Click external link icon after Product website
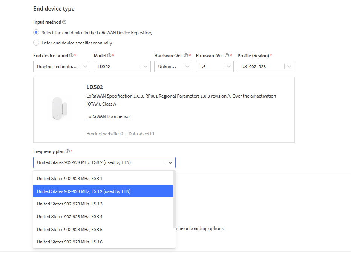The width and height of the screenshot is (351, 254). (121, 133)
